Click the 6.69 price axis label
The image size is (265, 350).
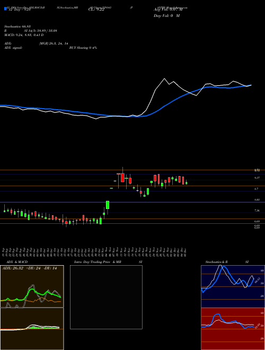click(x=257, y=221)
